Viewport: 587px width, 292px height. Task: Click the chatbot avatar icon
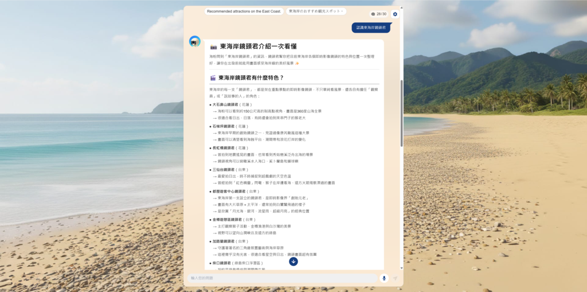click(195, 42)
